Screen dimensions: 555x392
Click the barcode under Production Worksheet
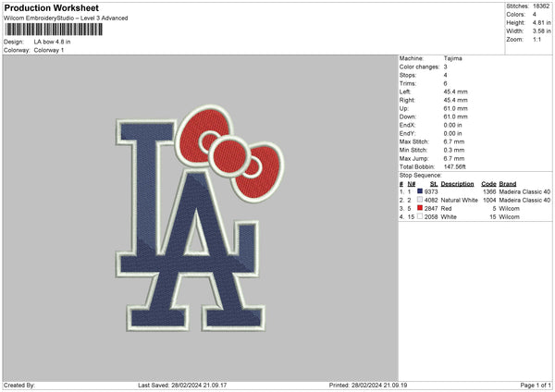coord(54,30)
